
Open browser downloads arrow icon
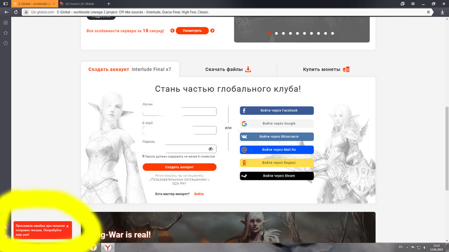pyautogui.click(x=442, y=12)
